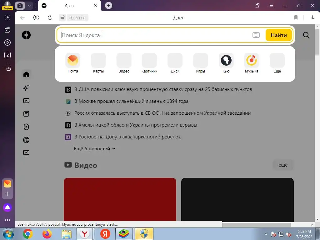Viewport: 320px width, 240px height.
Task: Open the Кью service icon
Action: (226, 60)
